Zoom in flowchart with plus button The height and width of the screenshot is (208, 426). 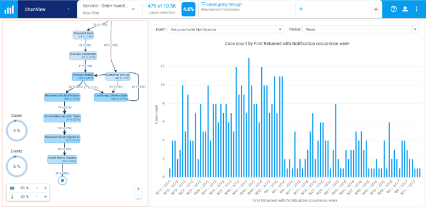click(138, 189)
